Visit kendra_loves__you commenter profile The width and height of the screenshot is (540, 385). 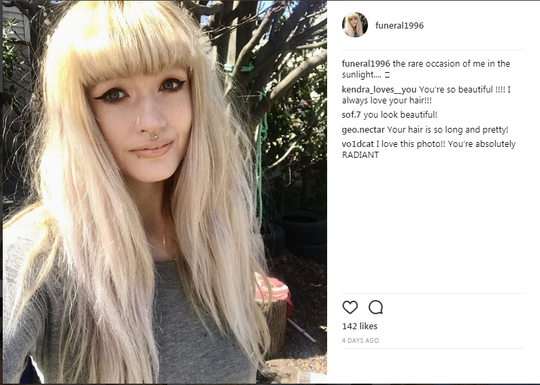click(379, 90)
